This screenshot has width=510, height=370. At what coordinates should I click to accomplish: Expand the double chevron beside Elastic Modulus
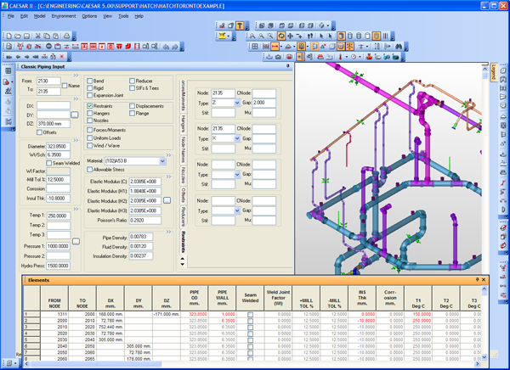[x=168, y=177]
